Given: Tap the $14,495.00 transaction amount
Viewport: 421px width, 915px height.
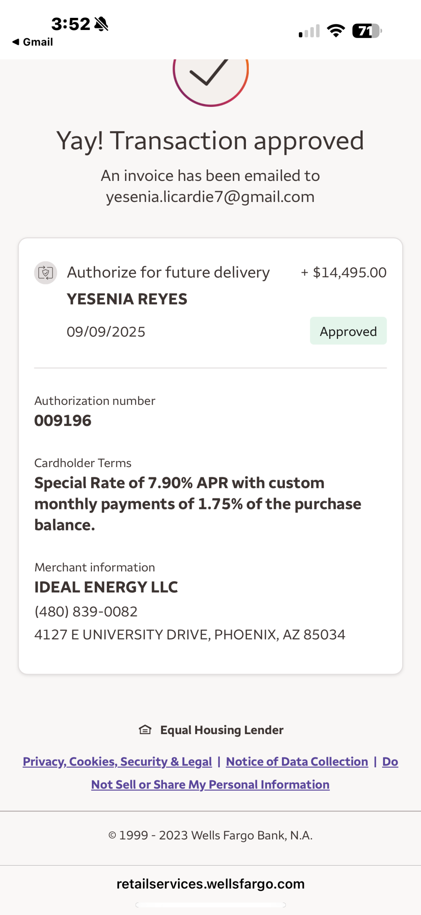Looking at the screenshot, I should [349, 272].
